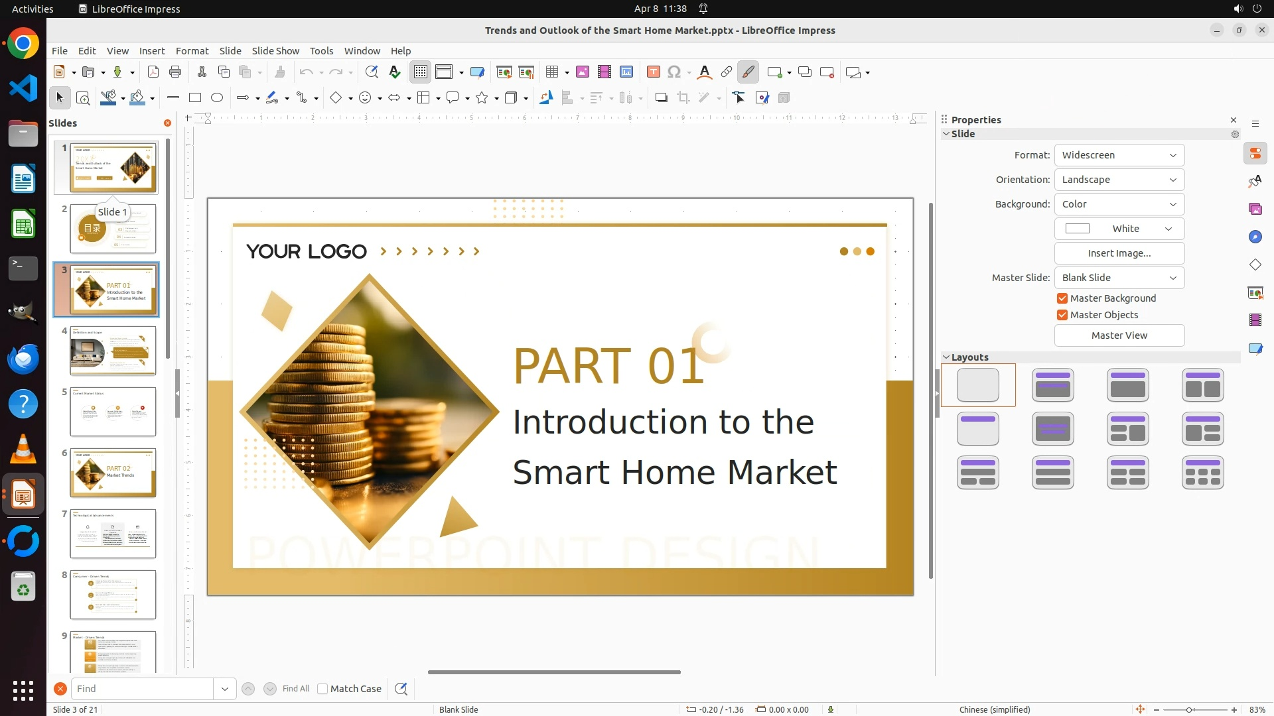Click the Insert Image... button

click(x=1119, y=253)
